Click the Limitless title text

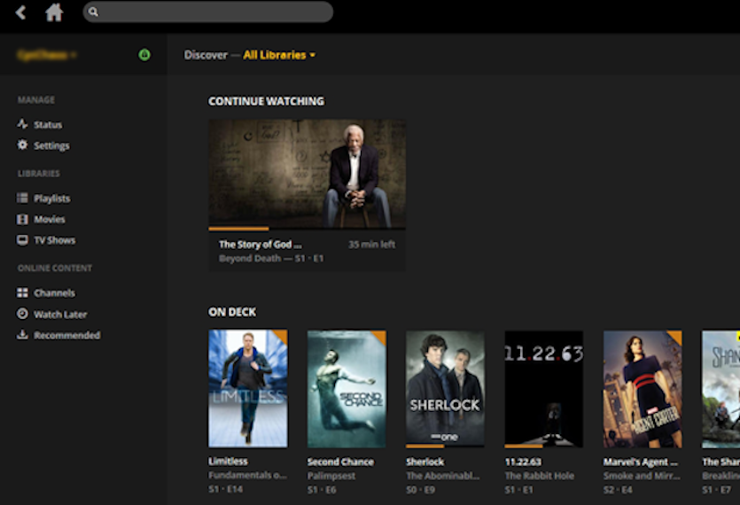[x=228, y=461]
